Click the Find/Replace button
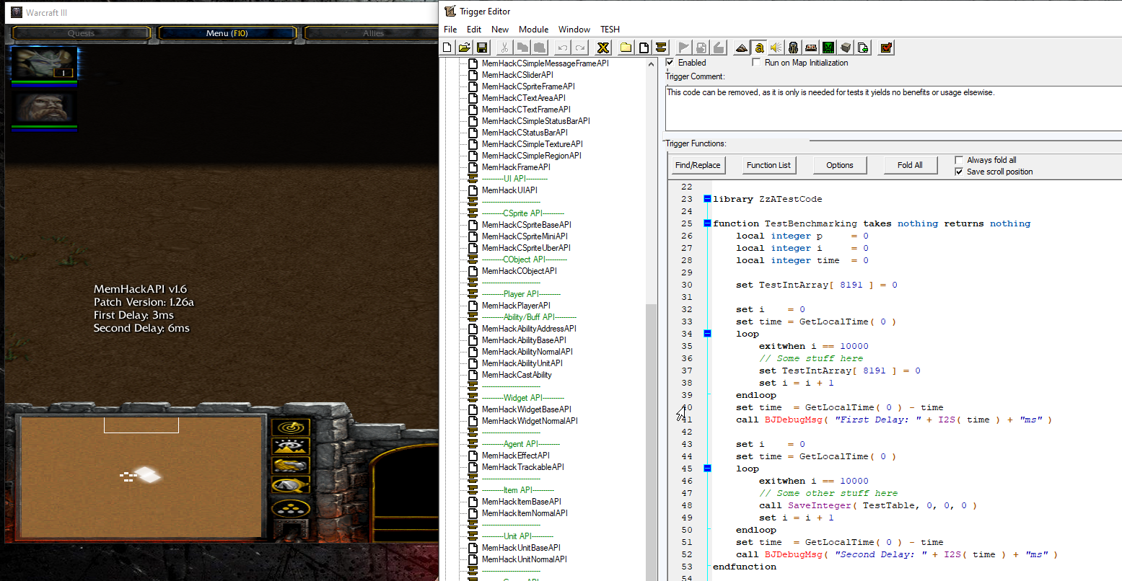Screen dimensions: 1122x581 coord(698,165)
